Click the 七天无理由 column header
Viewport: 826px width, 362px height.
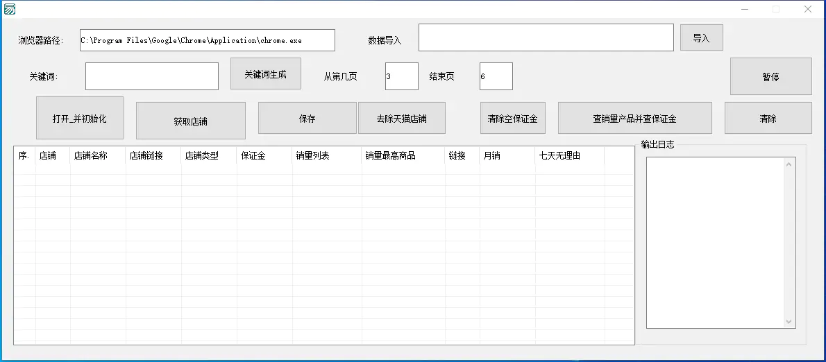tap(569, 156)
